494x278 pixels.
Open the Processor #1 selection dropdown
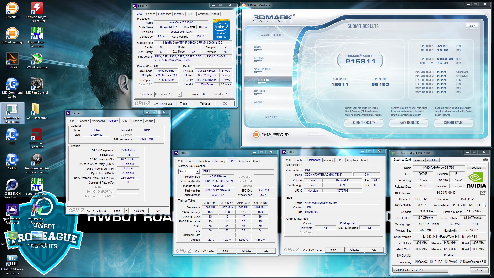[x=168, y=94]
